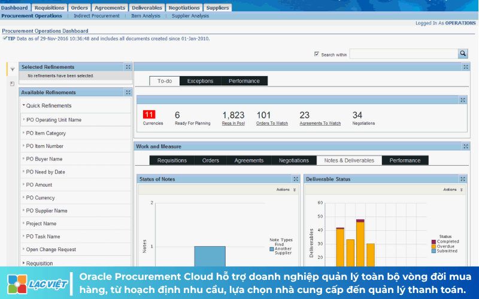
Task: Click the bookmark icon below the funnel
Action: 12,84
